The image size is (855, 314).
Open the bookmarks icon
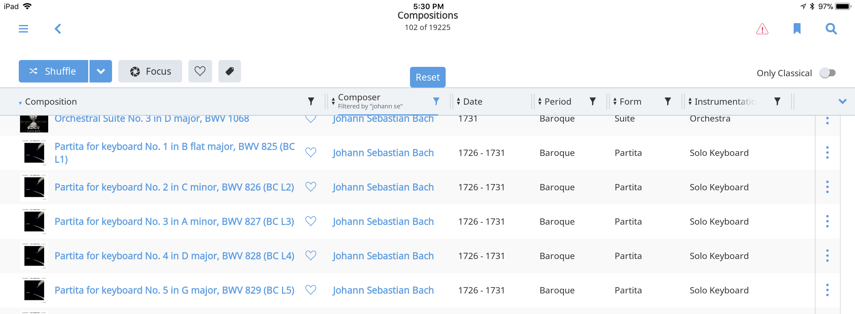coord(797,29)
